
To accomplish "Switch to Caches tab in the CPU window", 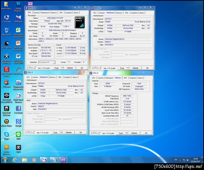I will (36, 13).
